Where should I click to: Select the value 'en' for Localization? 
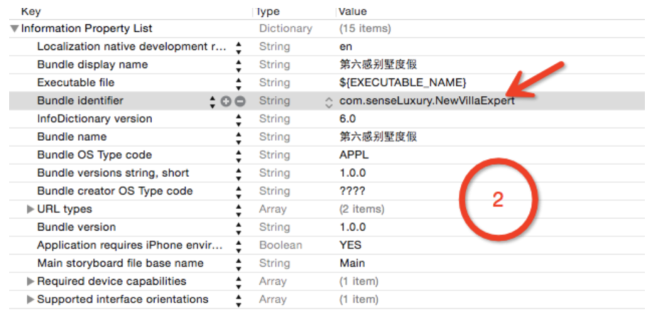click(x=346, y=47)
